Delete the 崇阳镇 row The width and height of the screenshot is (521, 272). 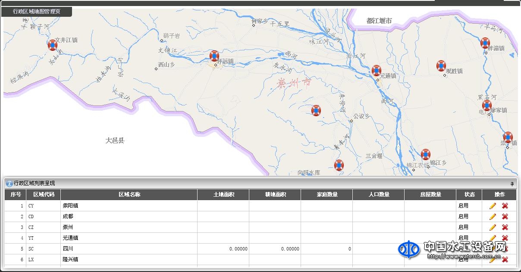505,206
